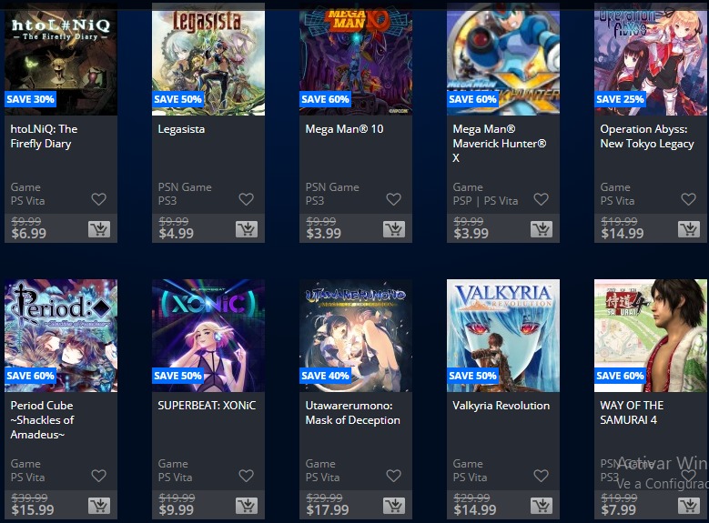Add Mega Man Maverick Hunter X to cart
This screenshot has width=709, height=523.
click(542, 229)
